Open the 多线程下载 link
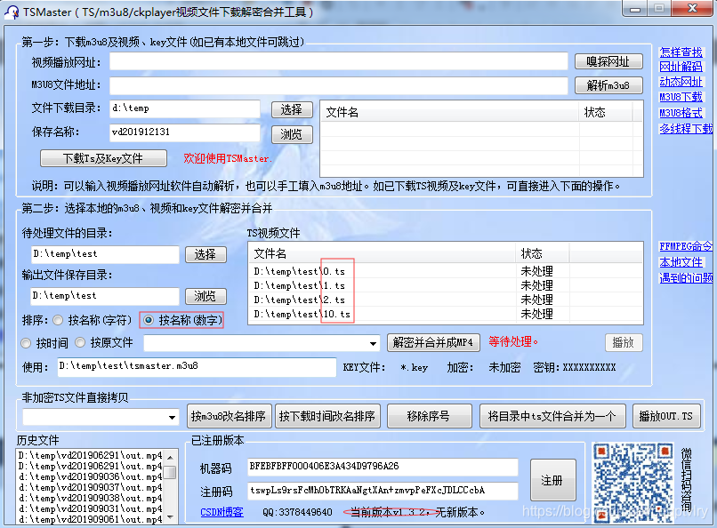 (x=686, y=129)
